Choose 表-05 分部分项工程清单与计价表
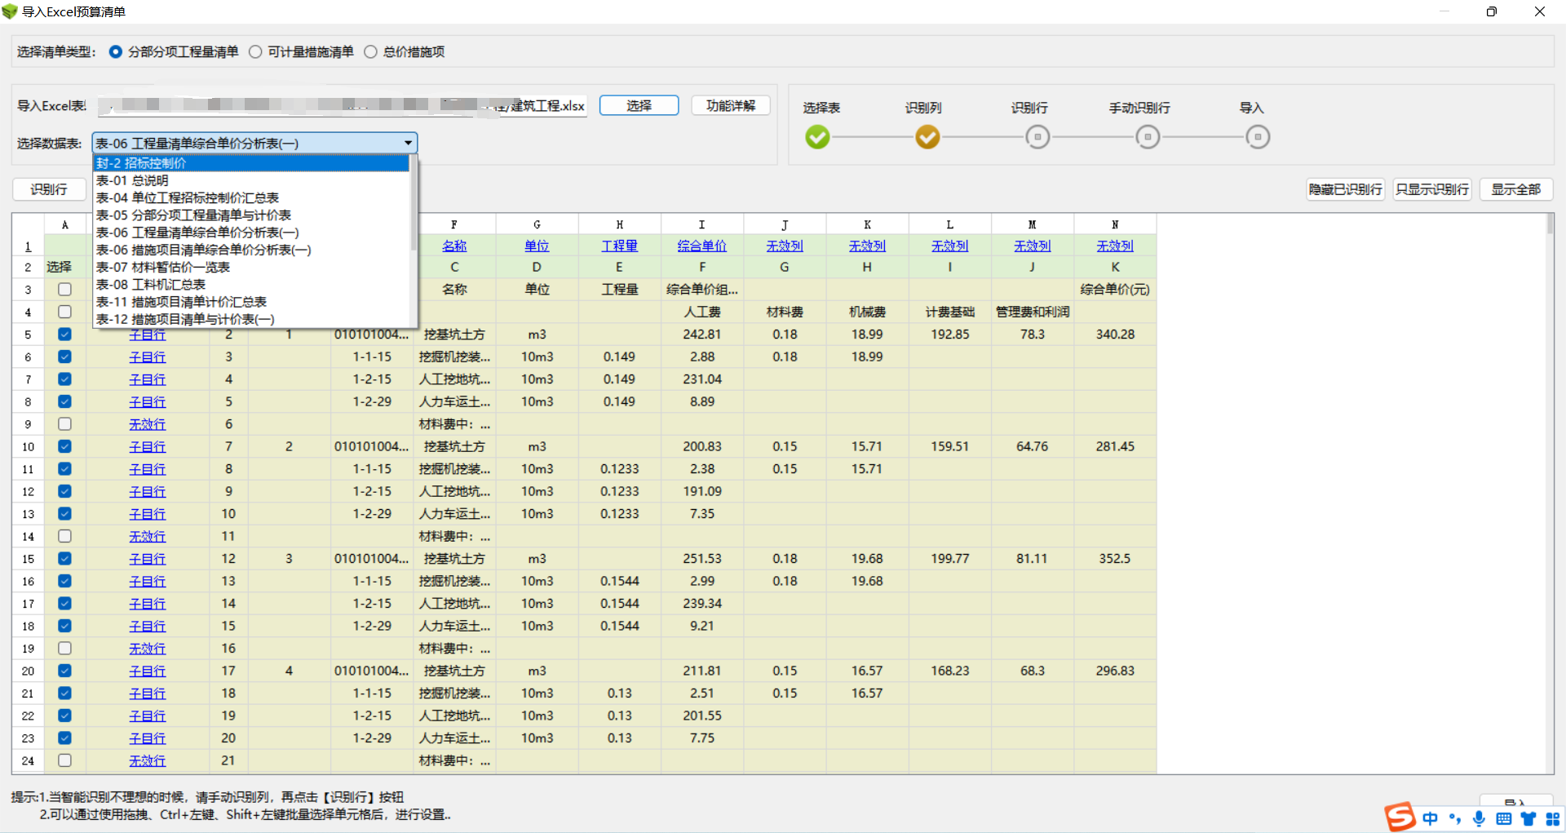The image size is (1566, 833). [251, 215]
